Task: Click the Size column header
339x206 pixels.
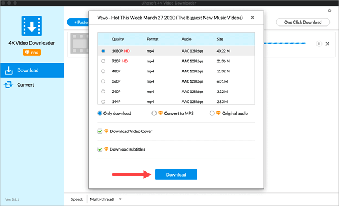Action: click(220, 39)
